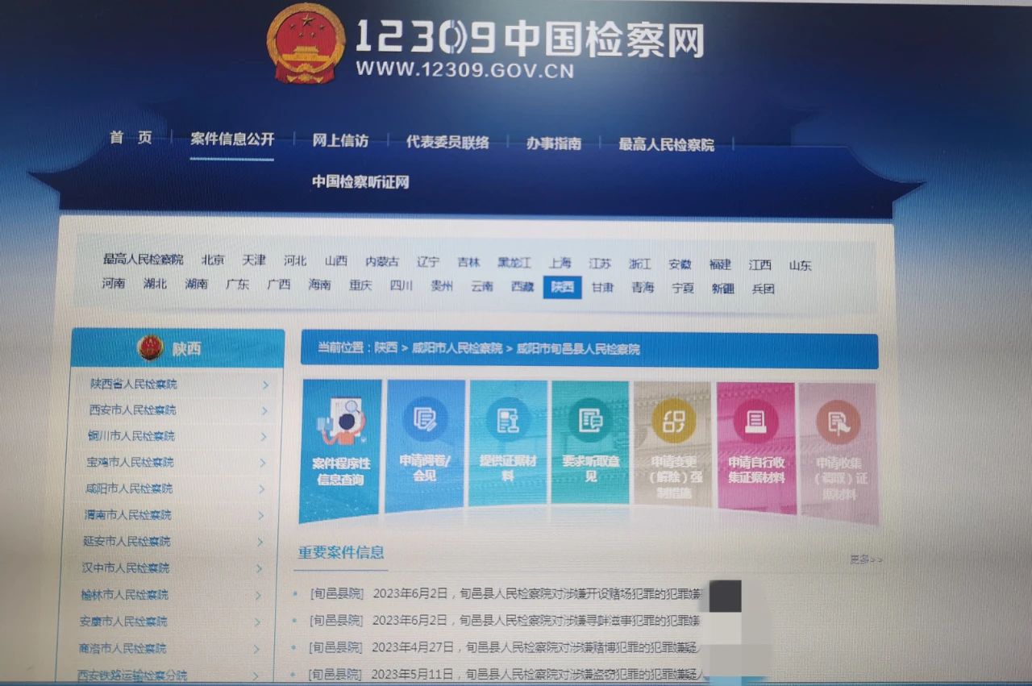Expand 榆林市人民检察院 chevron
The width and height of the screenshot is (1032, 686).
click(259, 596)
